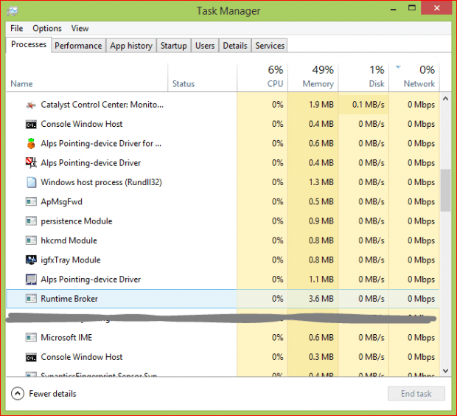Viewport: 457px width, 416px height.
Task: Switch to the Services tab
Action: 270,46
